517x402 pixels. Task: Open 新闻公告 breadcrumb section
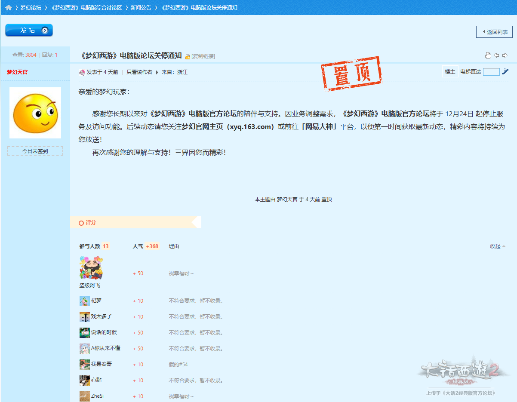(x=141, y=8)
